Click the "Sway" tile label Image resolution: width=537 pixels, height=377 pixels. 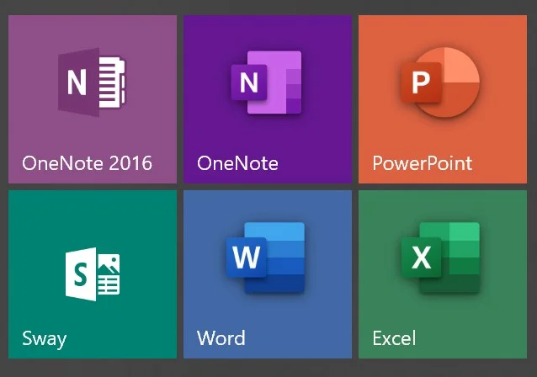tap(44, 339)
